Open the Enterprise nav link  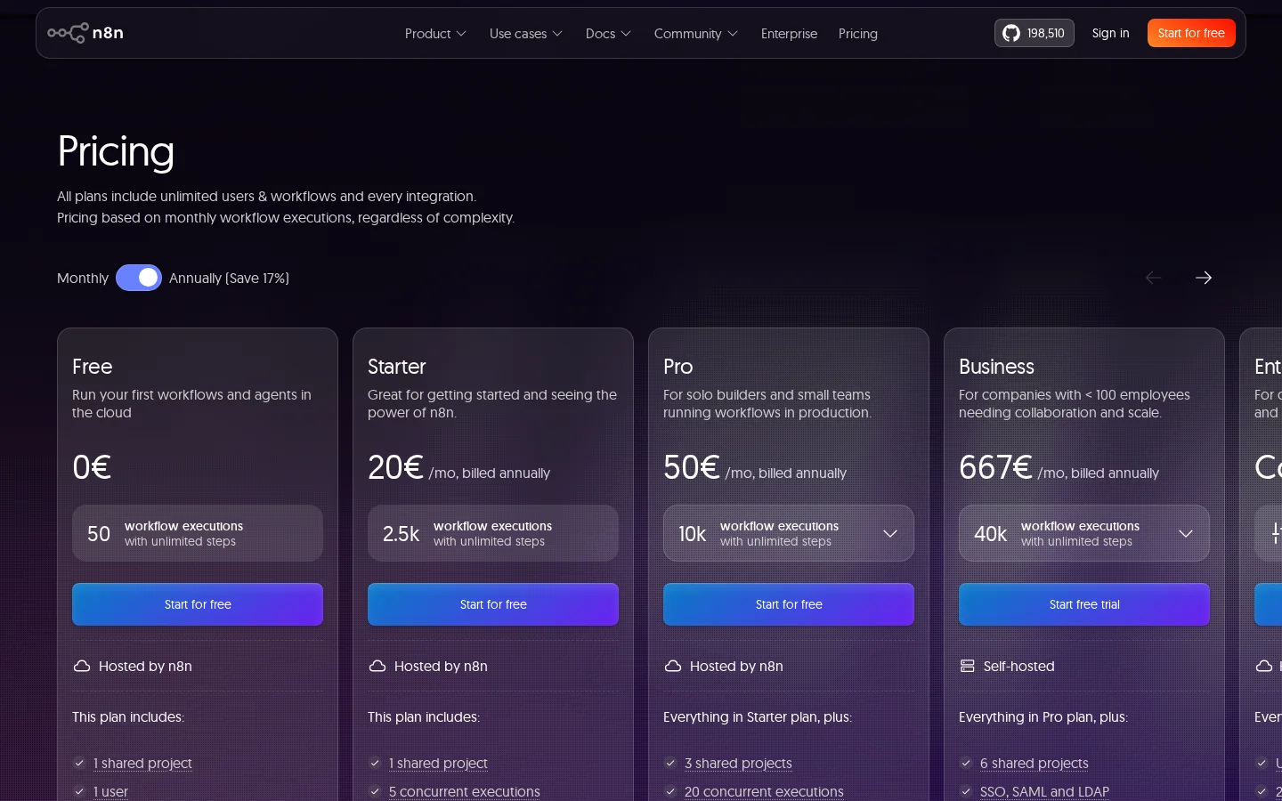789,34
